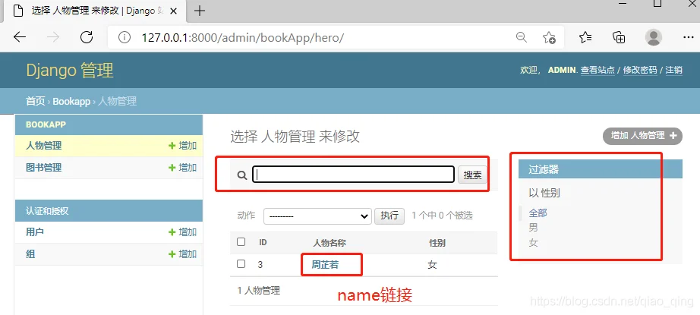This screenshot has height=315, width=700.
Task: Open the Django 管理 site title
Action: click(x=70, y=71)
